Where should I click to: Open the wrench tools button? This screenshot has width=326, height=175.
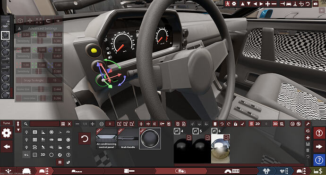[308, 124]
